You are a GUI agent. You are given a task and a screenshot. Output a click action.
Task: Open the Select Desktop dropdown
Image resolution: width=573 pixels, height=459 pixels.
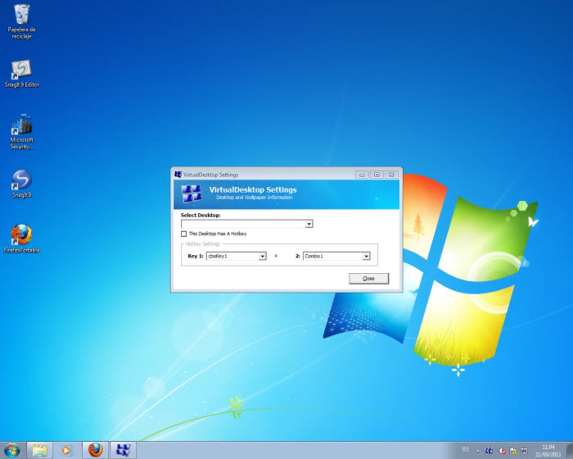308,223
